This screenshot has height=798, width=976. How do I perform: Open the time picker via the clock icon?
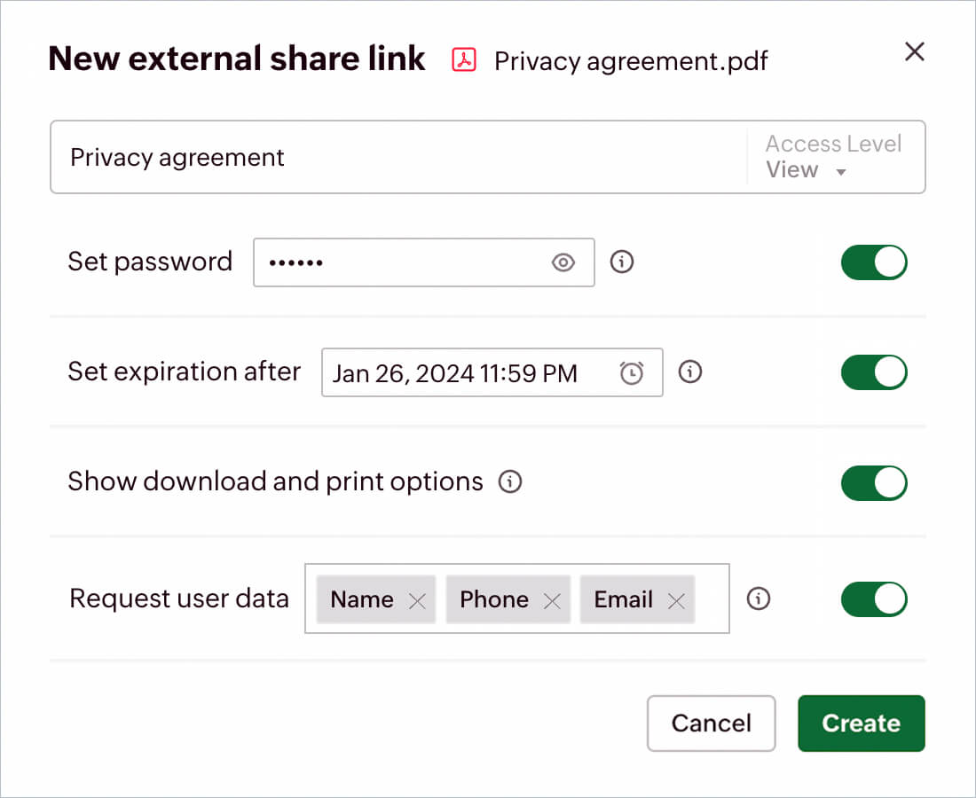(631, 372)
